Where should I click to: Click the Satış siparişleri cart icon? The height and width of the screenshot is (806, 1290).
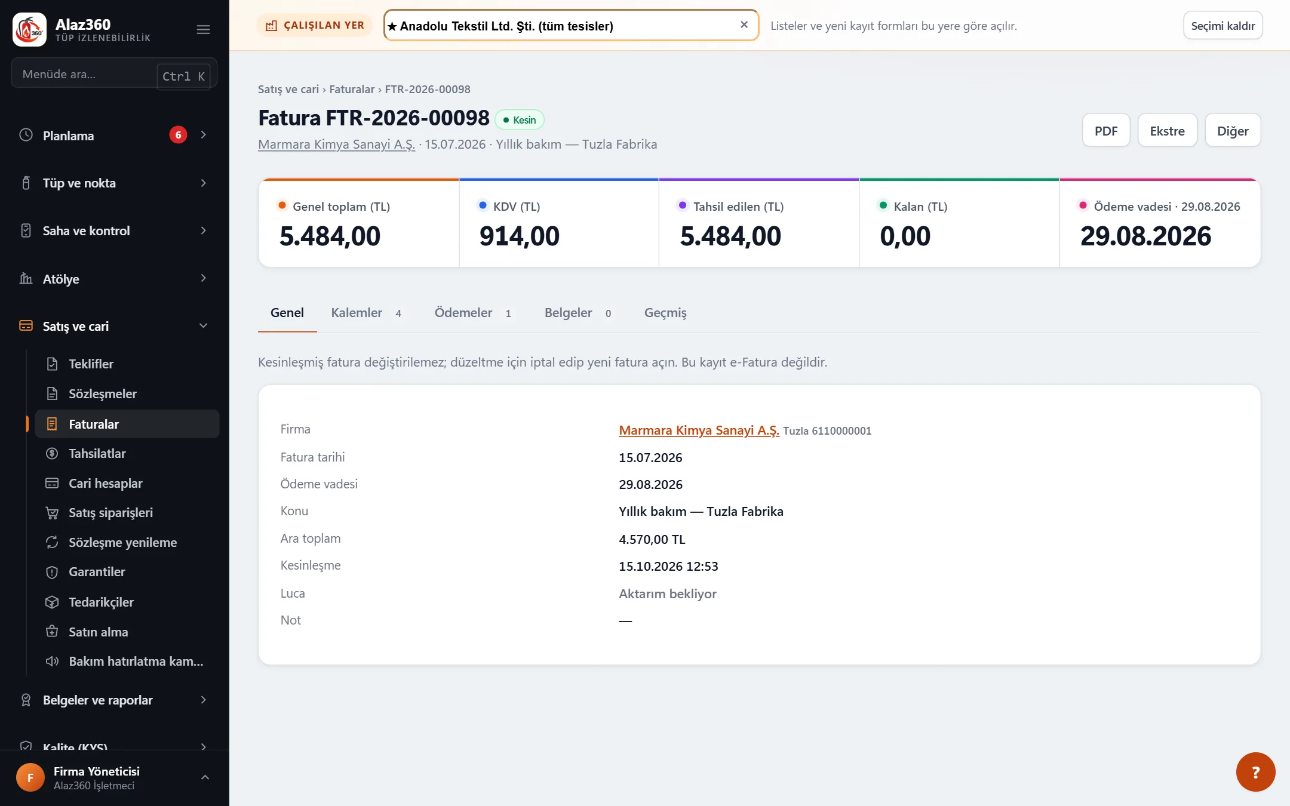(x=52, y=512)
